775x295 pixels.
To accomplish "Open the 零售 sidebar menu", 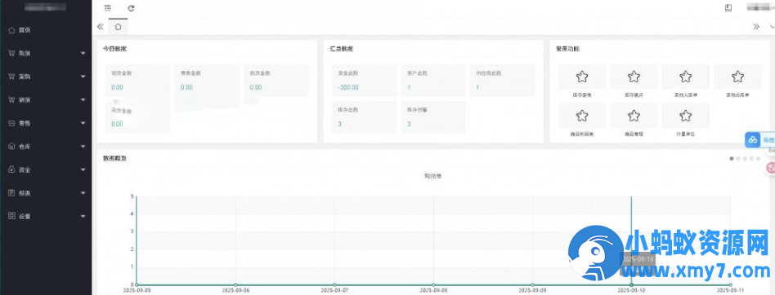I will click(x=46, y=123).
